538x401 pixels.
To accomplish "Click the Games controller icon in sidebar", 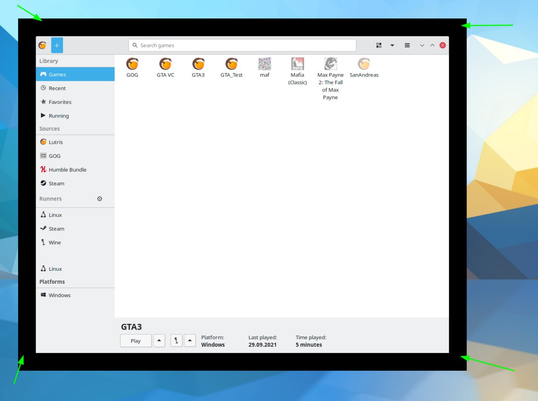I will tap(43, 74).
